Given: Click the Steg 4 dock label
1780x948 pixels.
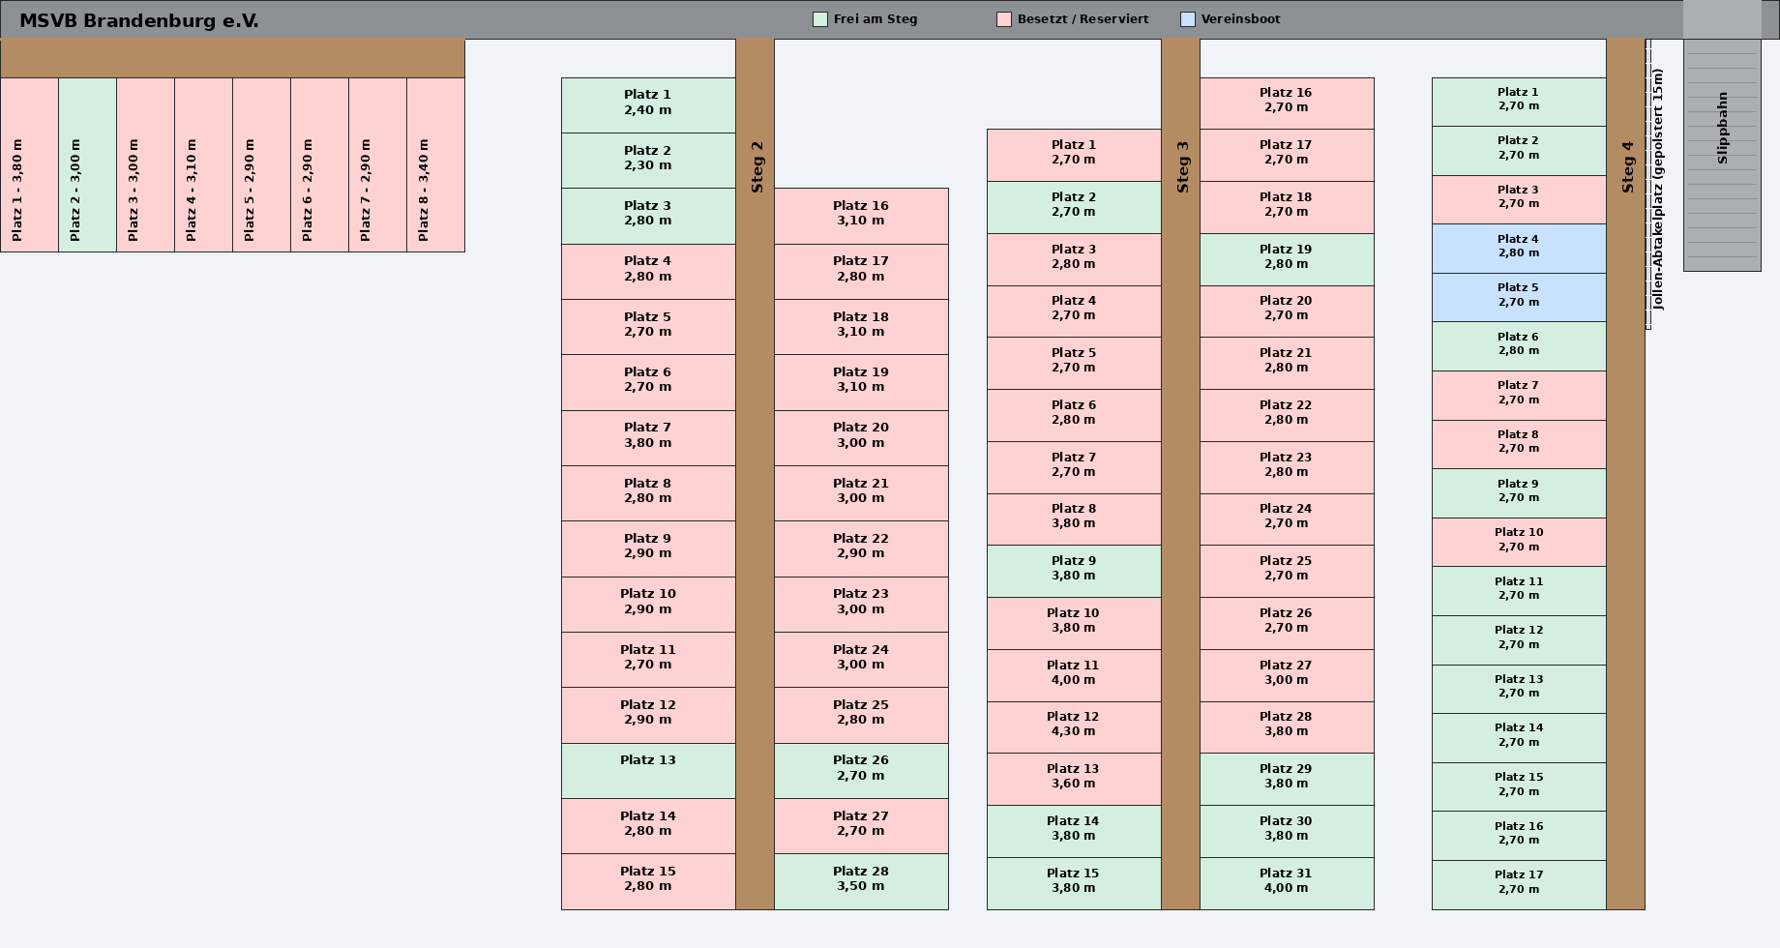Looking at the screenshot, I should [x=1627, y=166].
